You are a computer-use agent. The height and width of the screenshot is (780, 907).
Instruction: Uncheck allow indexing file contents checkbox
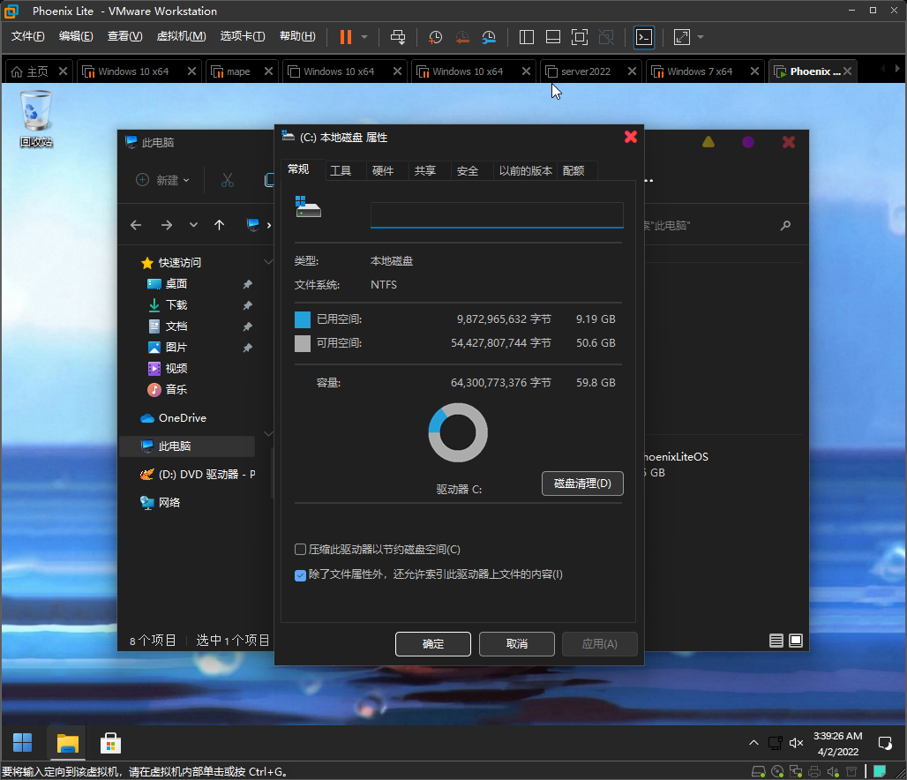300,574
